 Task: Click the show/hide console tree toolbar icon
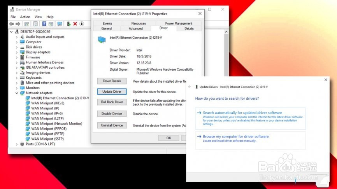[x=26, y=24]
